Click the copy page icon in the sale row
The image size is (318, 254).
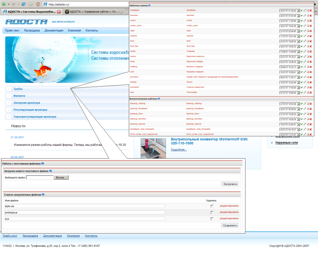(x=308, y=31)
